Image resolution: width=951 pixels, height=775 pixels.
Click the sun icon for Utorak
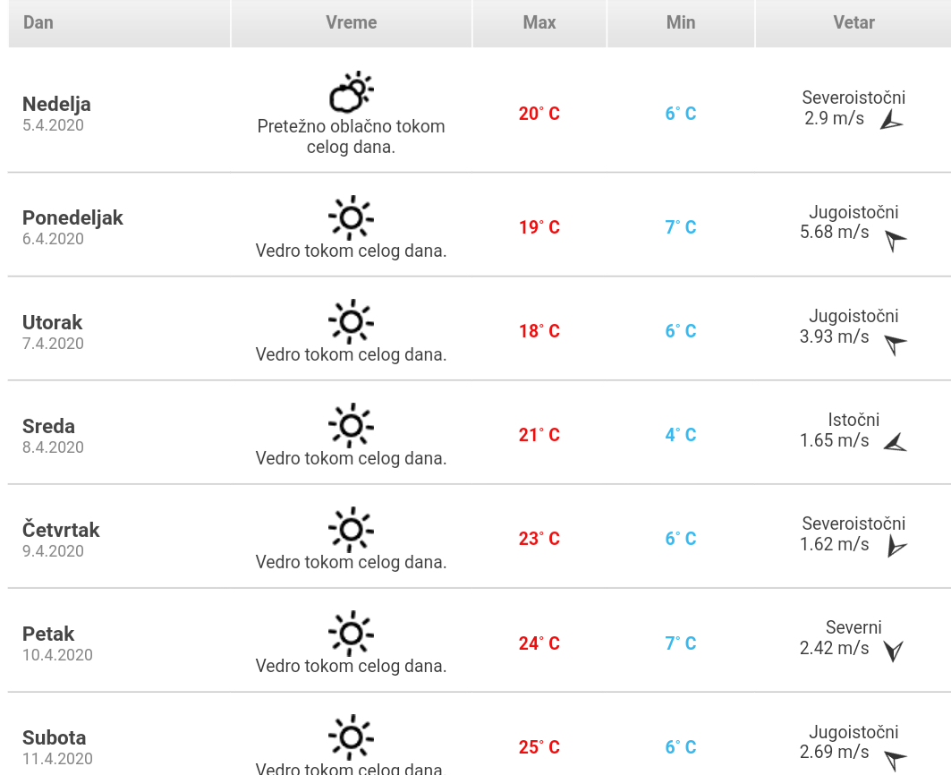(x=351, y=321)
